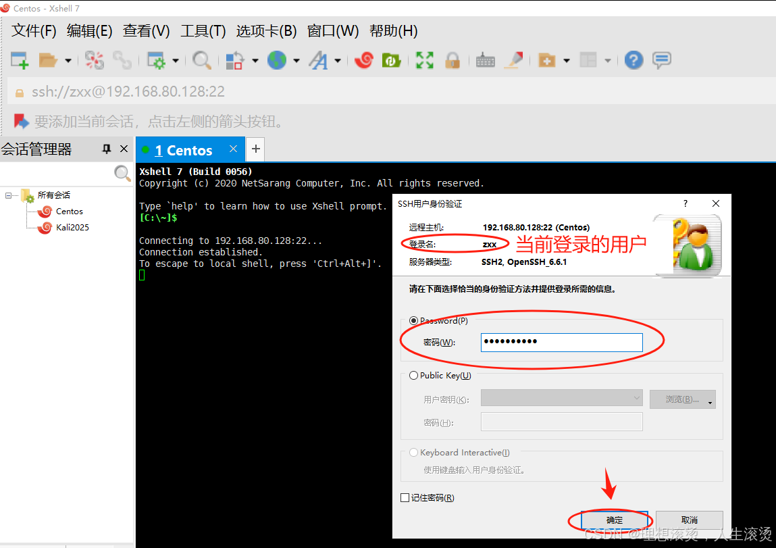Click the ssh address bar field
This screenshot has width=776, height=548.
click(391, 92)
